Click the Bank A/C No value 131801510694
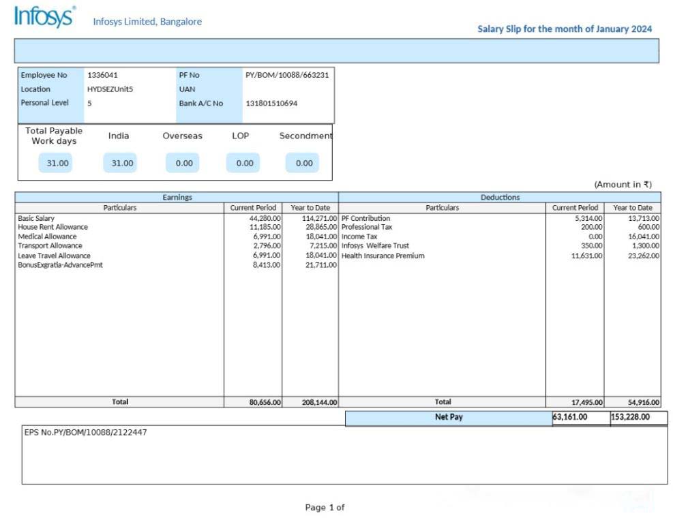This screenshot has width=673, height=520. [271, 104]
